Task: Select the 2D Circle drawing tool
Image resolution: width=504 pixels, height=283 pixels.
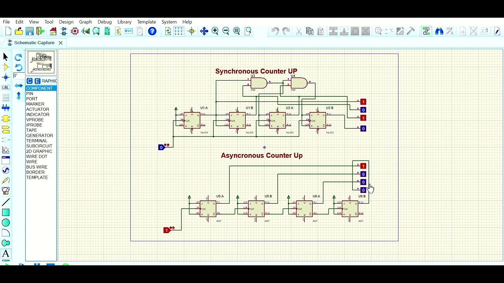Action: (x=6, y=223)
